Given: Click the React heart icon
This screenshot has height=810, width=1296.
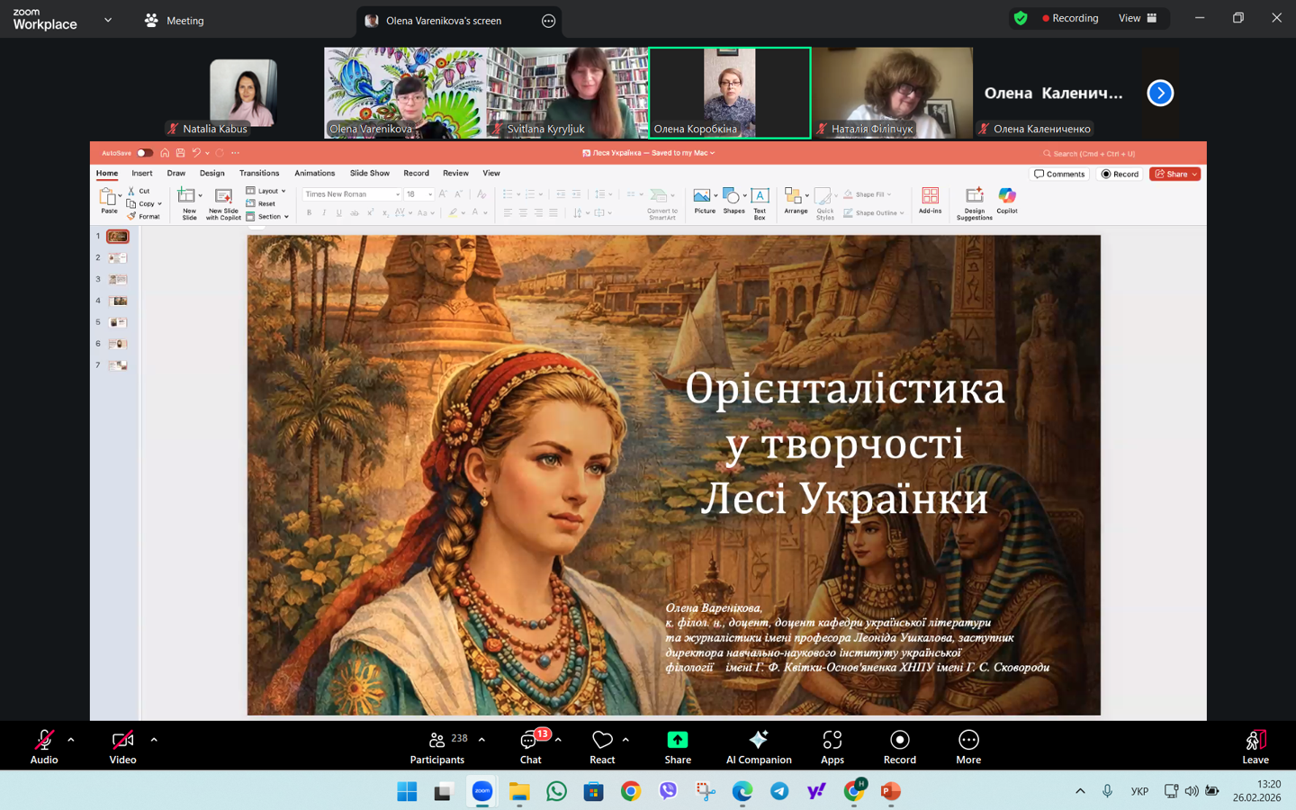Looking at the screenshot, I should 602,740.
